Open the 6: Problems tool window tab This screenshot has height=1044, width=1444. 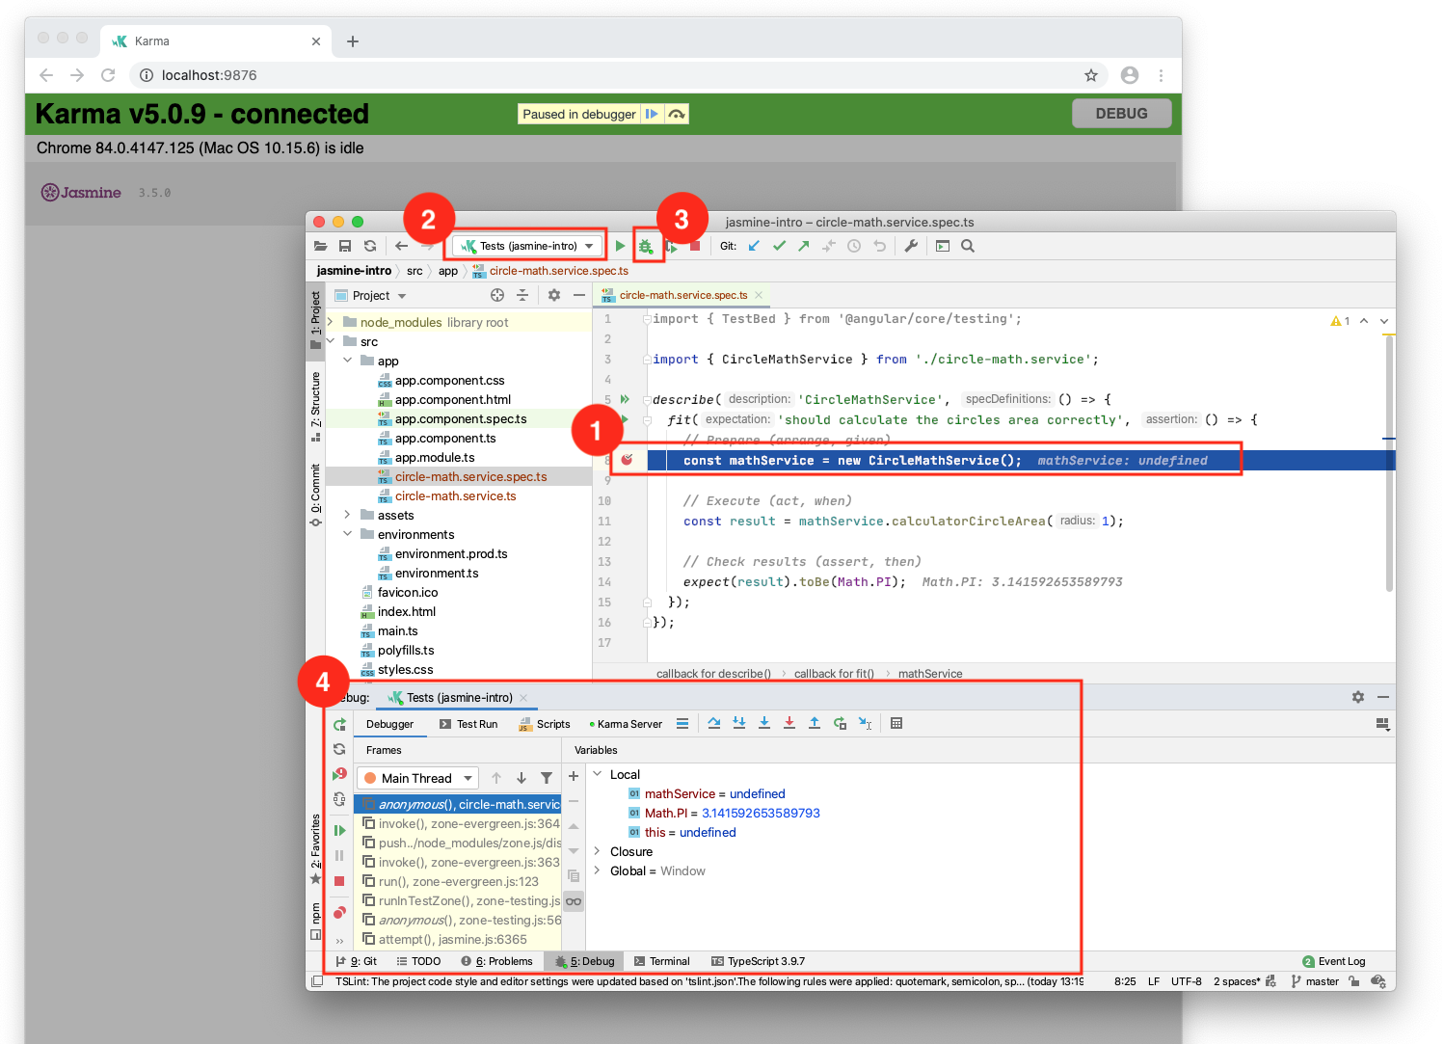pos(496,961)
